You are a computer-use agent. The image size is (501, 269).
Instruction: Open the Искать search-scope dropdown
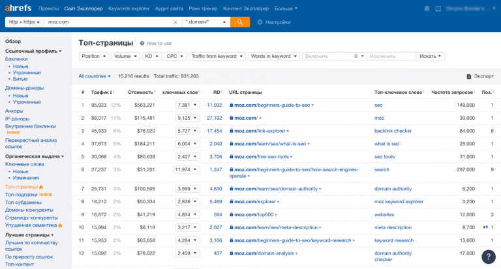430,56
